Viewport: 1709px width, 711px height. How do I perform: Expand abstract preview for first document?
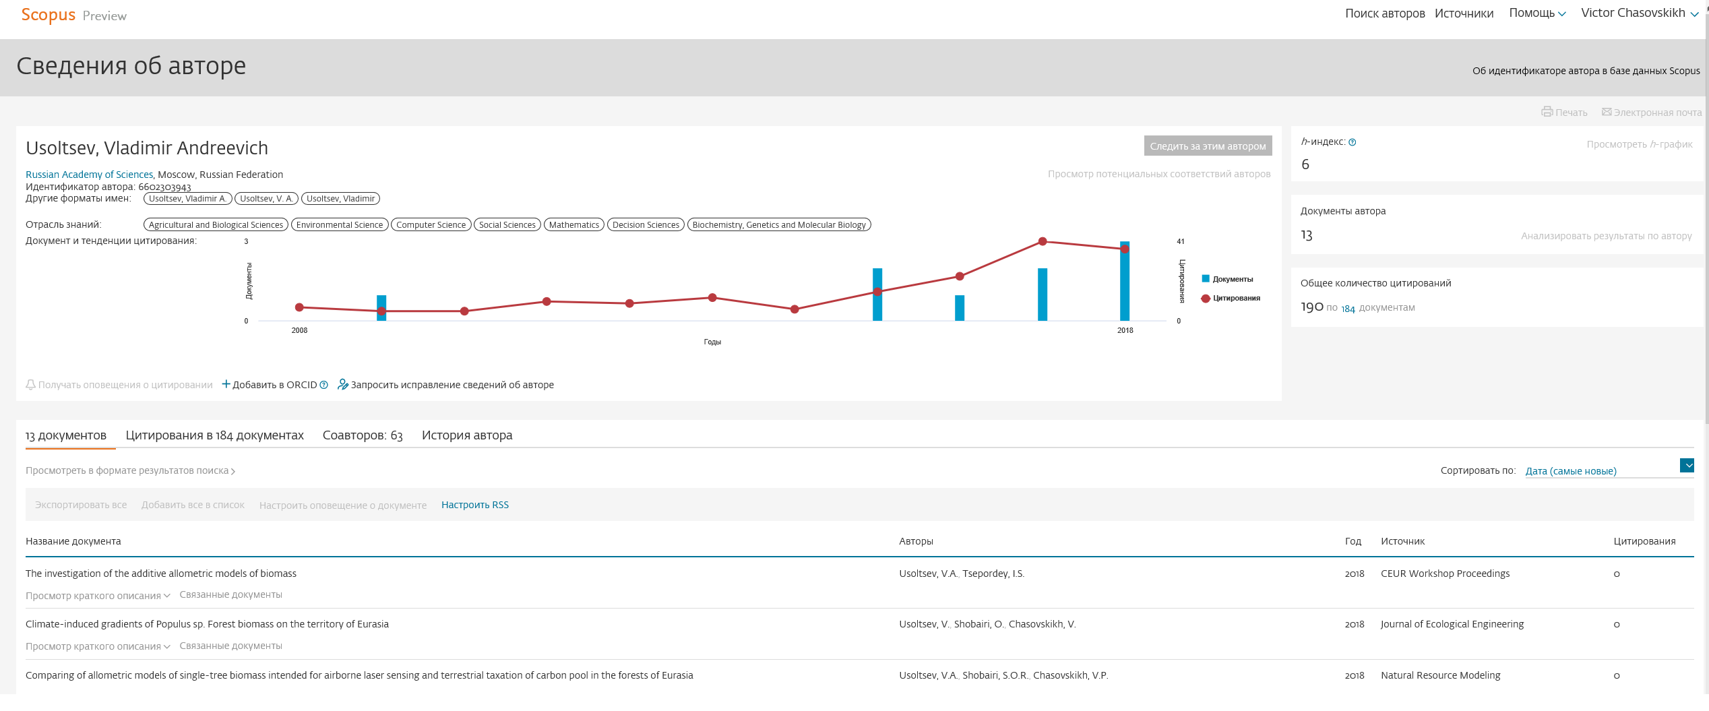(x=98, y=596)
